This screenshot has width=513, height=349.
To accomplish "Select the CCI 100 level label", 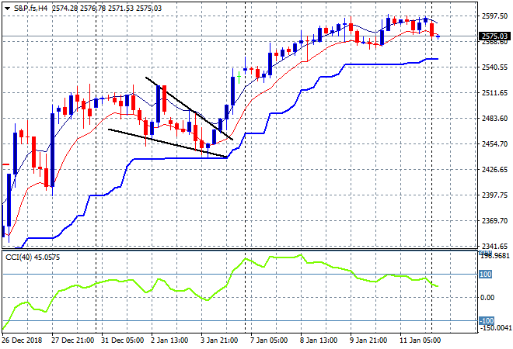I will point(486,275).
